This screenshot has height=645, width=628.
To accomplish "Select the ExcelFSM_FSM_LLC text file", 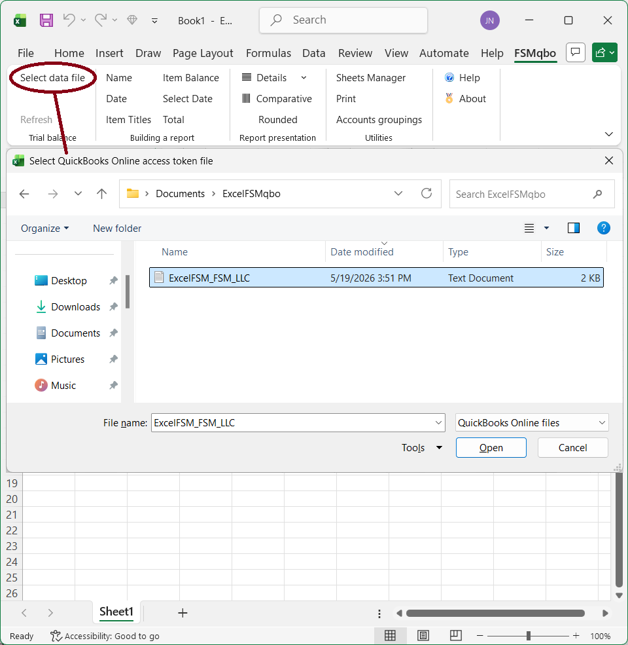I will [x=376, y=278].
